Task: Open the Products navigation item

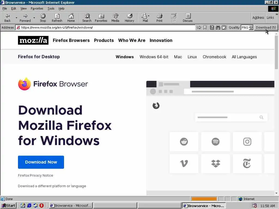Action: [104, 40]
